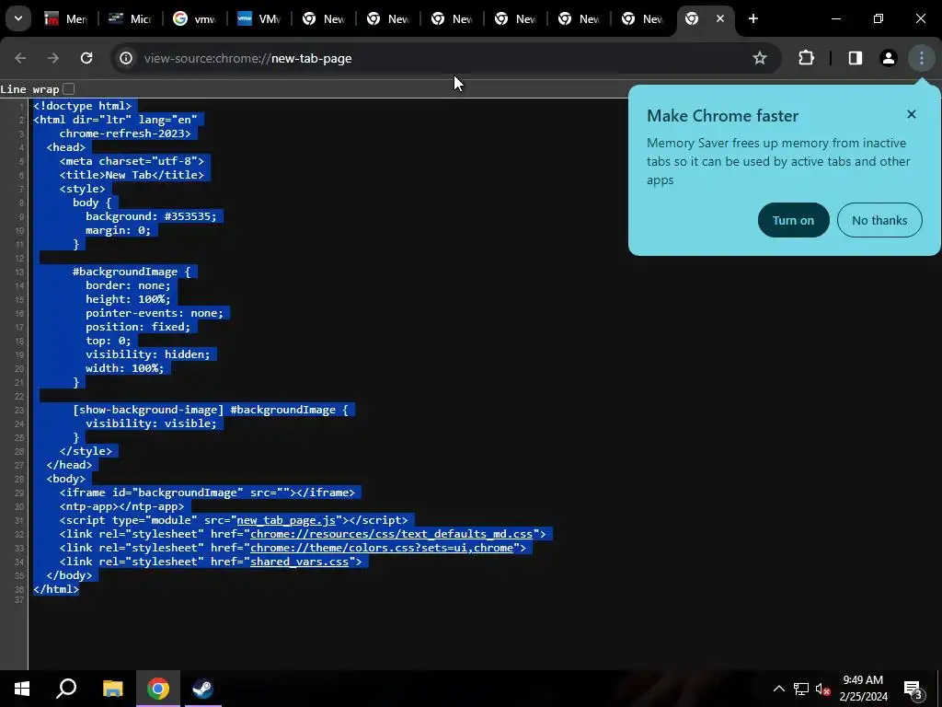The width and height of the screenshot is (942, 707).
Task: Click the "visibility: visible;" line
Action: coord(151,423)
